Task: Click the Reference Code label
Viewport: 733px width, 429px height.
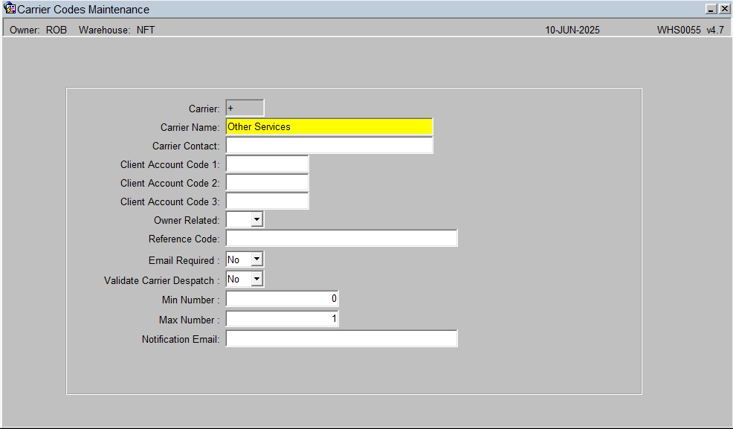Action: click(184, 239)
